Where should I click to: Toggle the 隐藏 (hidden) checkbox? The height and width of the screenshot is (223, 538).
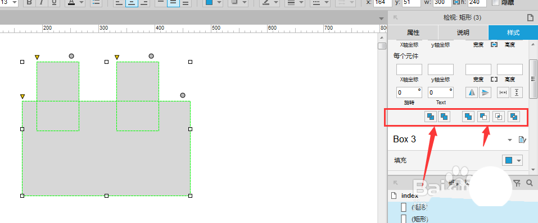point(495,2)
